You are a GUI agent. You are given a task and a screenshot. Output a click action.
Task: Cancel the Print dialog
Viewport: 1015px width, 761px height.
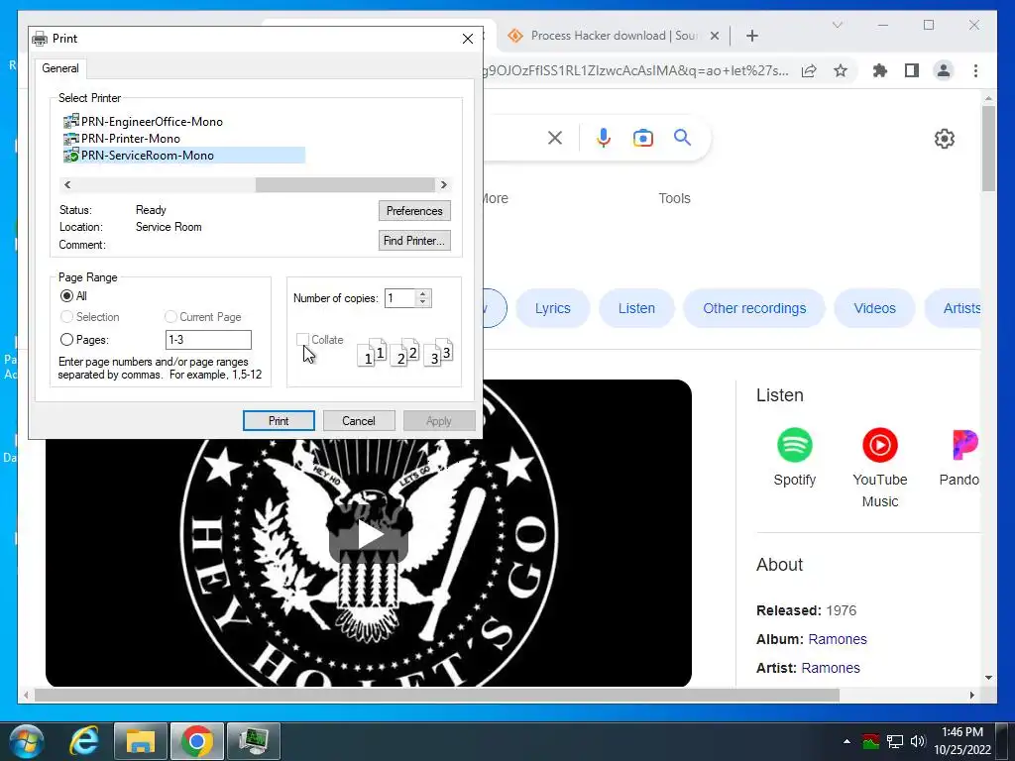(x=359, y=420)
